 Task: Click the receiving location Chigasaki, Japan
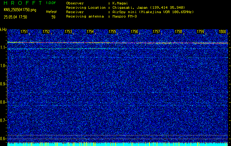coord(130,8)
